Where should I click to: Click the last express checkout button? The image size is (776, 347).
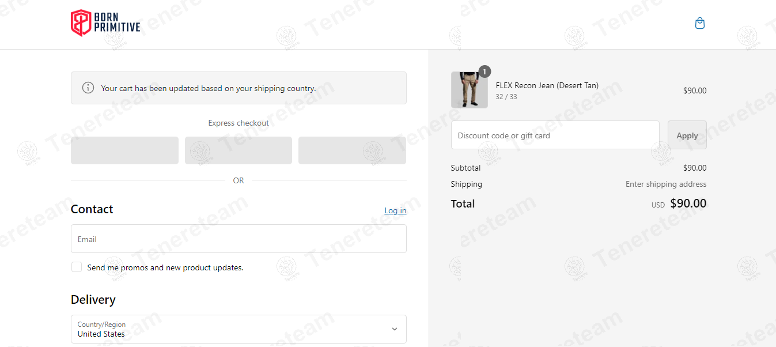[352, 150]
